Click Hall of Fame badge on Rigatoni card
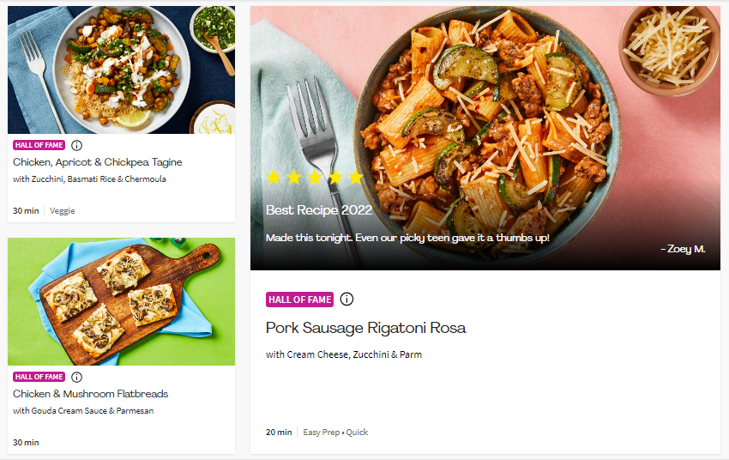The height and width of the screenshot is (460, 729). click(x=300, y=300)
